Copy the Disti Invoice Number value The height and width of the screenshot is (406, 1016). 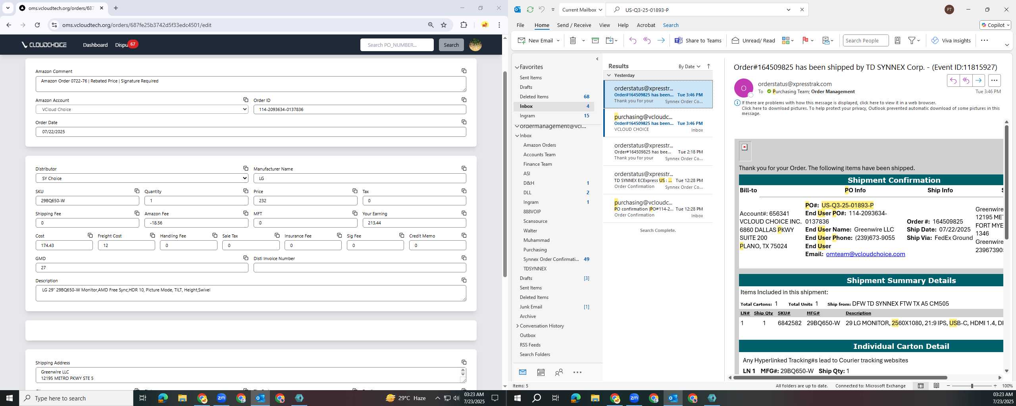click(x=464, y=258)
